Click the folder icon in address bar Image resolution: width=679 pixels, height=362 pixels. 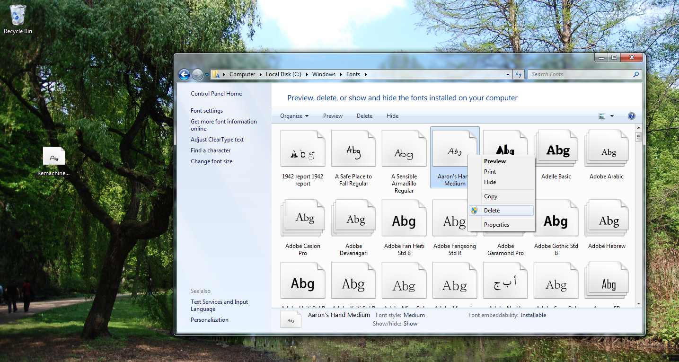[216, 74]
